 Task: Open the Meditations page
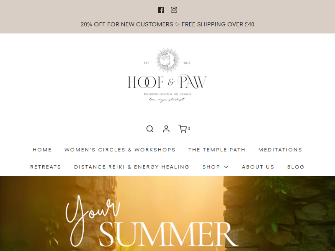pos(280,150)
